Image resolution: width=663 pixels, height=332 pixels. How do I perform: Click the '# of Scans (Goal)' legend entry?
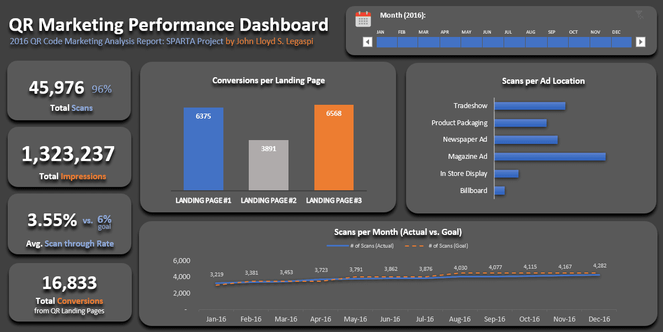pos(436,245)
